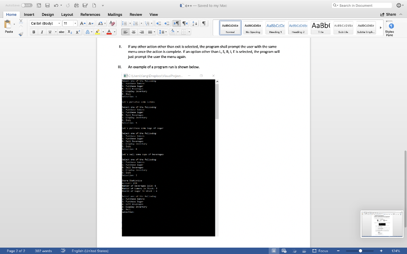
Task: Click Justify alignment icon
Action: pos(150,32)
